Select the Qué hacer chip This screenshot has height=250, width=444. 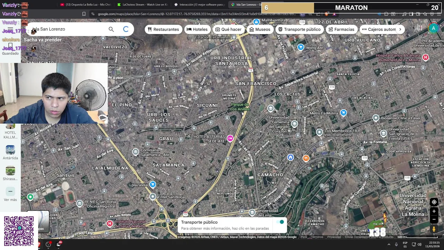228,30
